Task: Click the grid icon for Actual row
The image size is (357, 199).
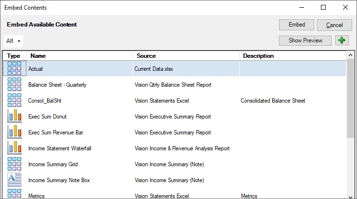Action: click(x=14, y=68)
